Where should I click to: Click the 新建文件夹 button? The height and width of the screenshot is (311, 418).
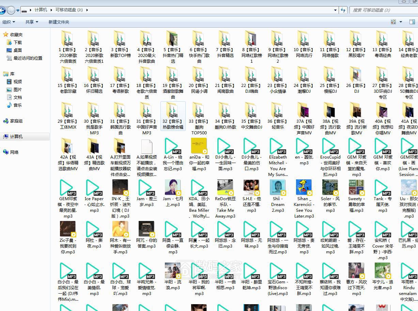click(59, 22)
